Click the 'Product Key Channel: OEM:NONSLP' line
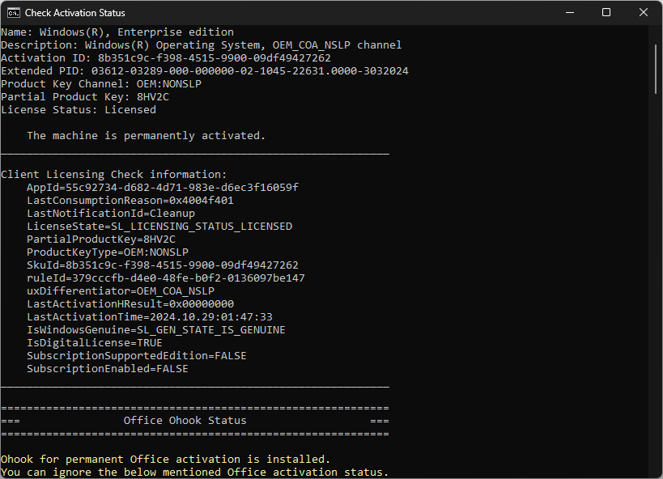Screen dimensions: 663x479 coord(101,84)
